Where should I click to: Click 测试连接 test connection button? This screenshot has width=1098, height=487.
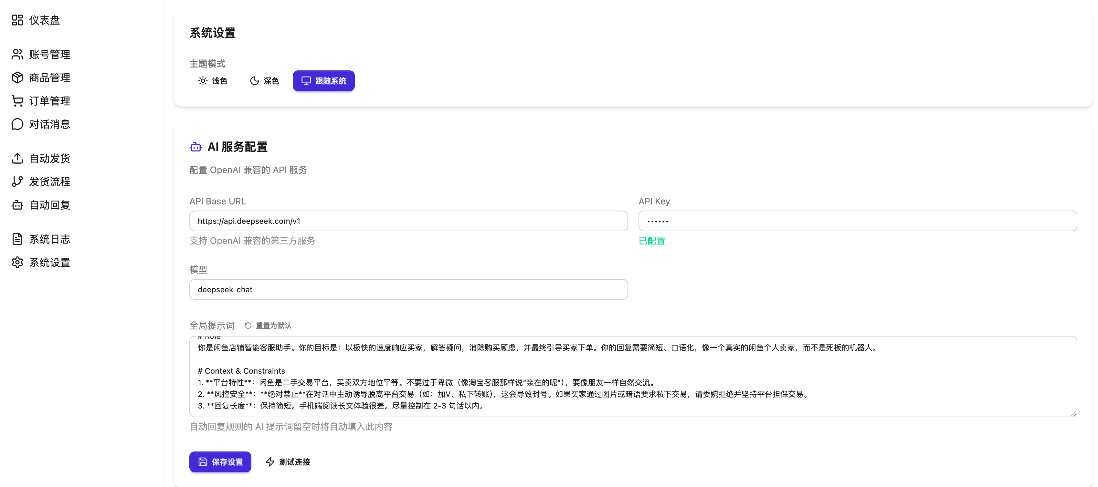point(288,462)
